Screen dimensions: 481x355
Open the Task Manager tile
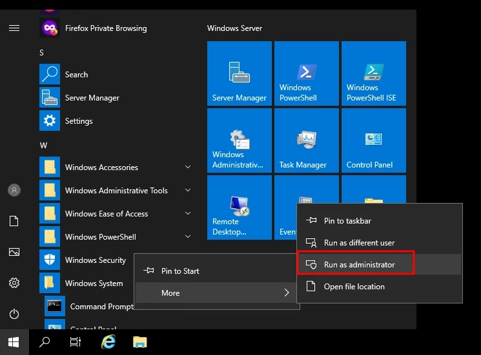[x=307, y=140]
